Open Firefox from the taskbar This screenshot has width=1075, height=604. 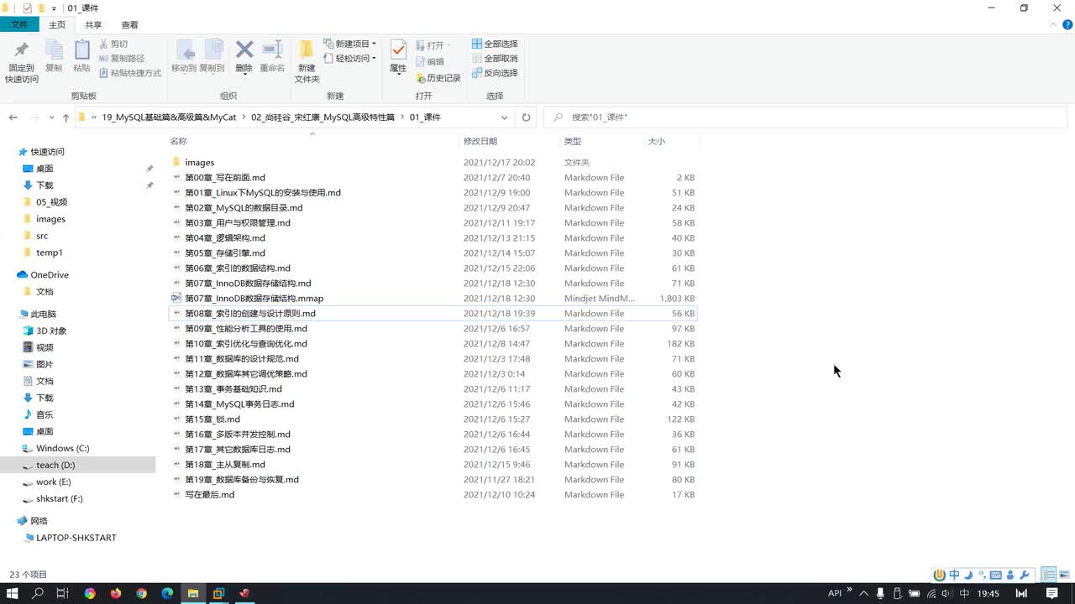[x=115, y=593]
